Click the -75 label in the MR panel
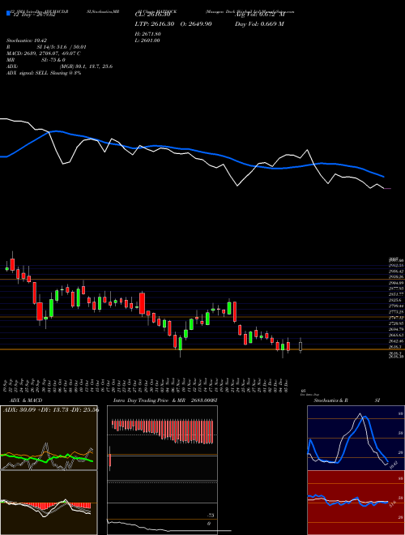405x535 pixels. click(211, 516)
